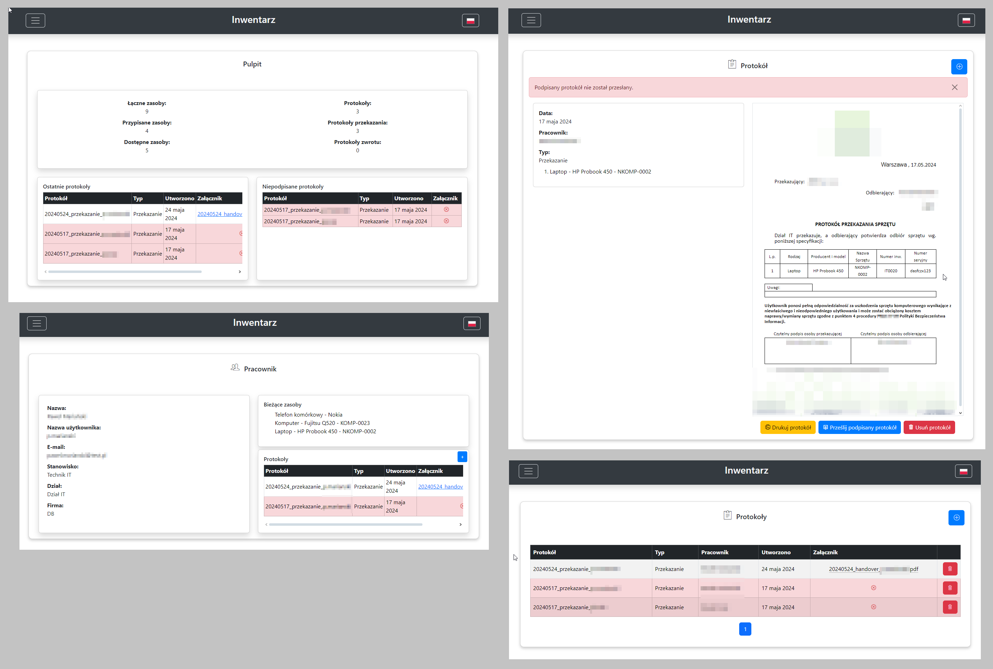Click Inwentarz title in Pracownik window
The image size is (993, 669).
coord(255,323)
